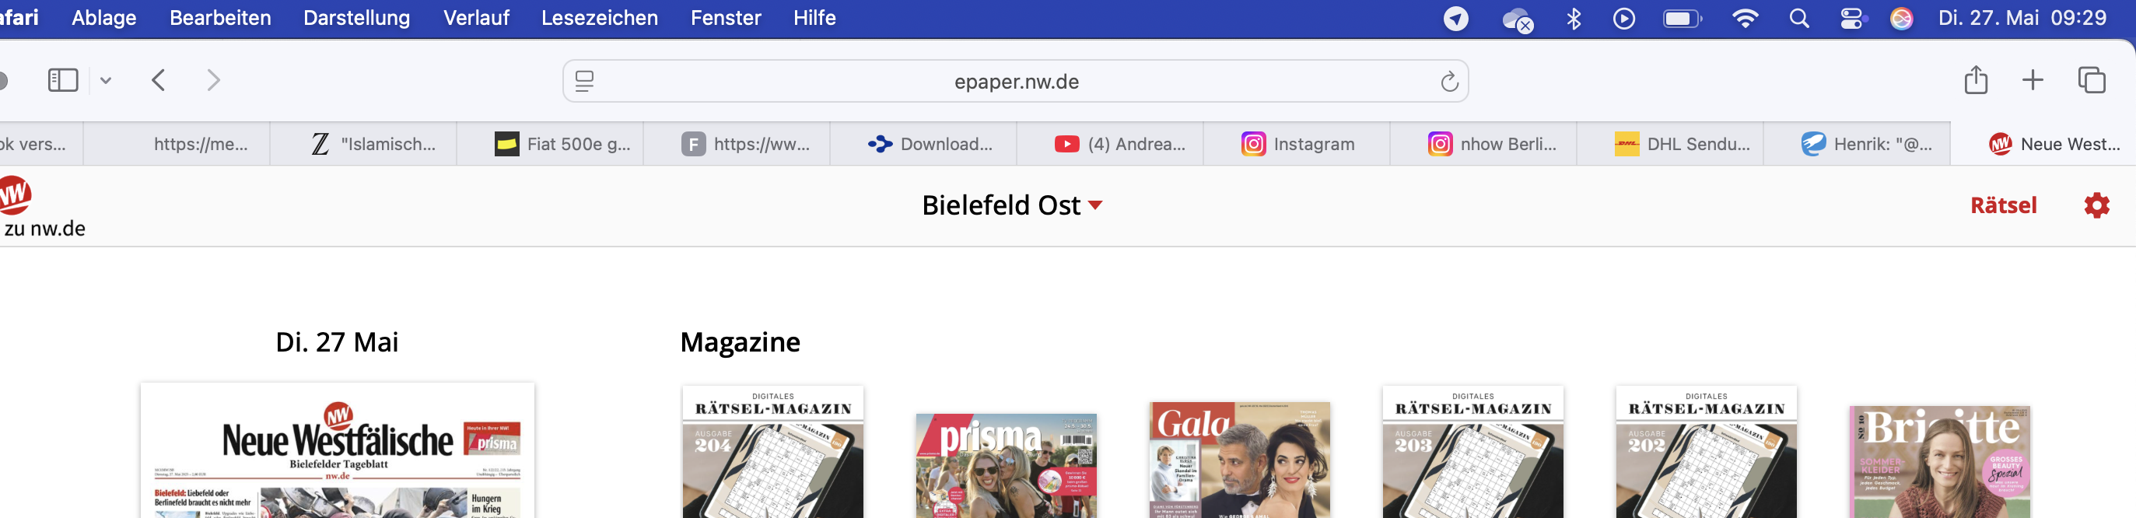
Task: Open the Darstellung menu
Action: [x=356, y=17]
